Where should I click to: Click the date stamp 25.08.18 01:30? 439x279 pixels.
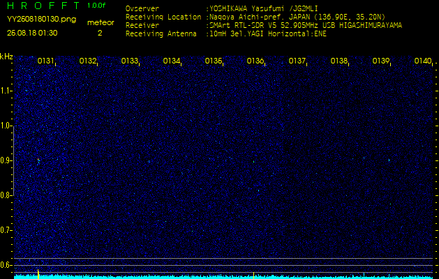[x=32, y=33]
